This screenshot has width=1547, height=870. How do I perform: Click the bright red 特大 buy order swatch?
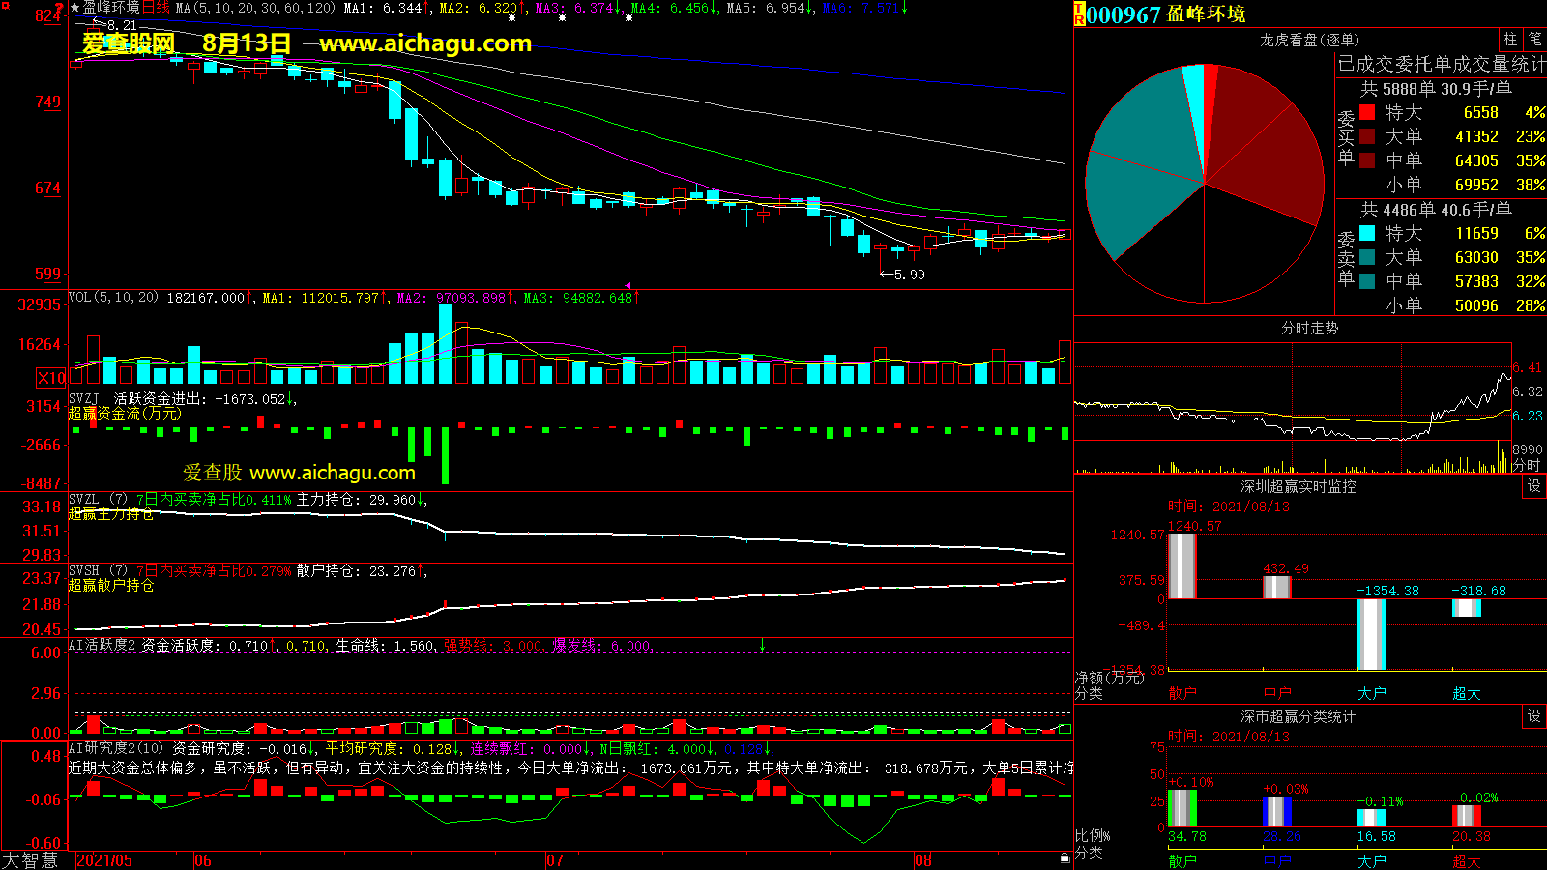1367,112
